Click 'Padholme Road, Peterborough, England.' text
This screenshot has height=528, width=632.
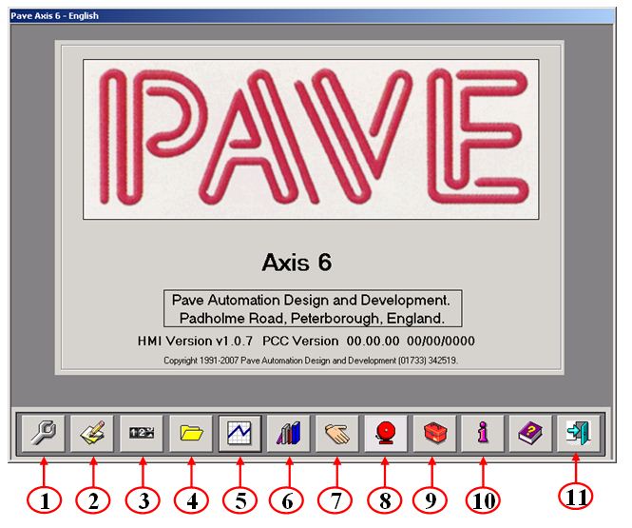(312, 319)
